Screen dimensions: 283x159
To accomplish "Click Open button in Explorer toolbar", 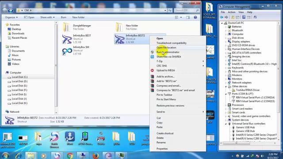I will coord(29,17).
